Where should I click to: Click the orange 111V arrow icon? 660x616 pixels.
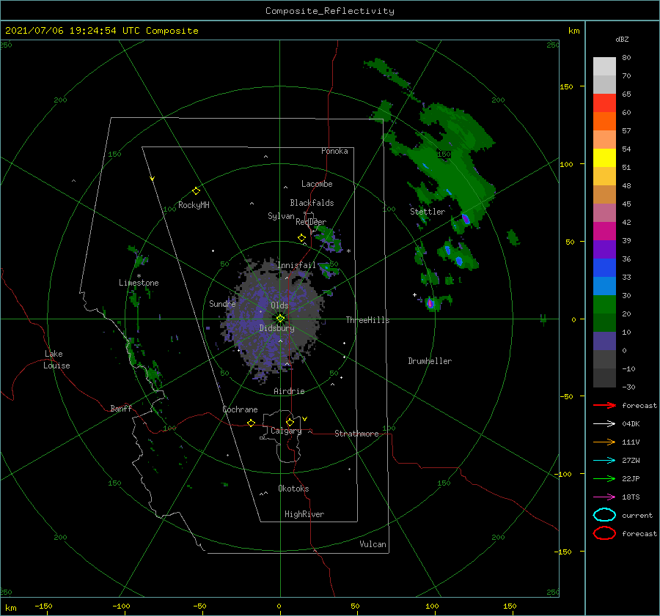coord(604,442)
